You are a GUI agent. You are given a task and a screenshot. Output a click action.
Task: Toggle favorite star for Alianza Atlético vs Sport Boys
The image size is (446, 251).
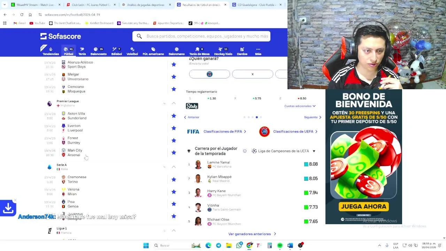(x=174, y=64)
